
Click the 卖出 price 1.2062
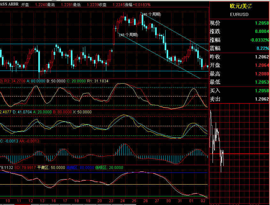tap(262, 99)
